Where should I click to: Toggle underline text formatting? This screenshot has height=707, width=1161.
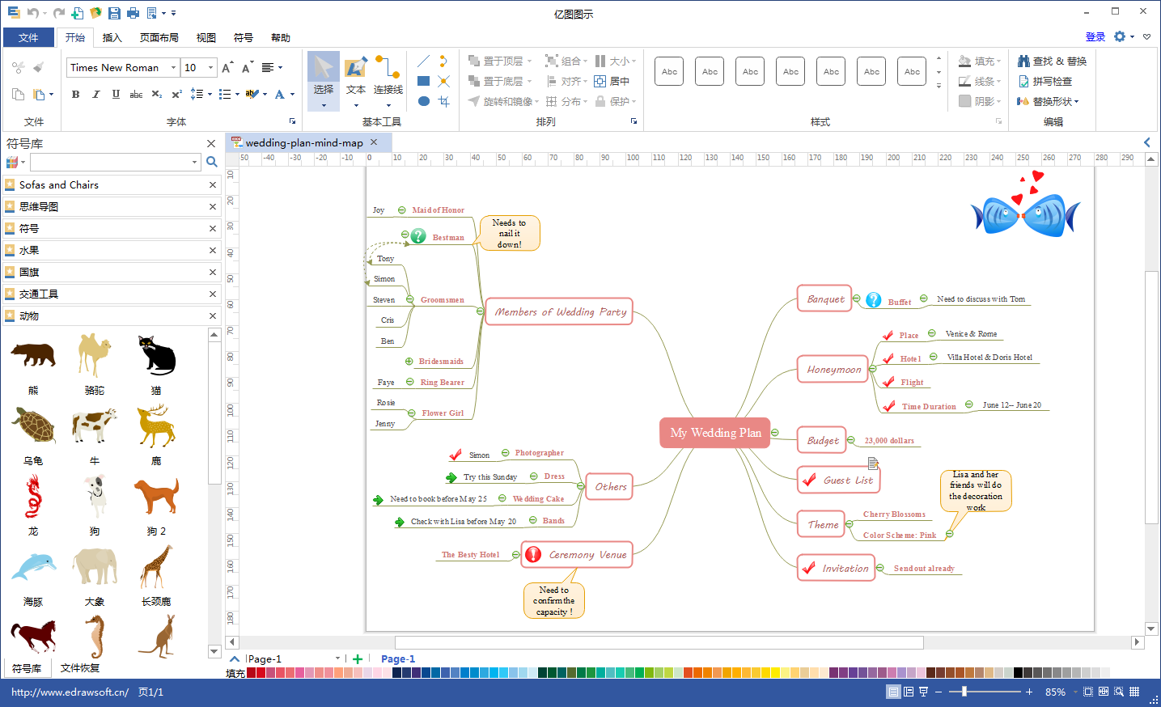click(x=116, y=94)
